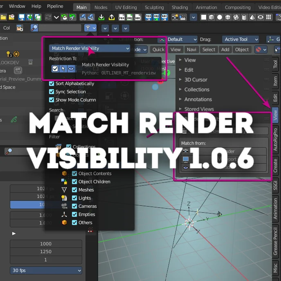Image resolution: width=281 pixels, height=281 pixels.
Task: Uncheck Show Mode Column option
Action: click(x=52, y=100)
